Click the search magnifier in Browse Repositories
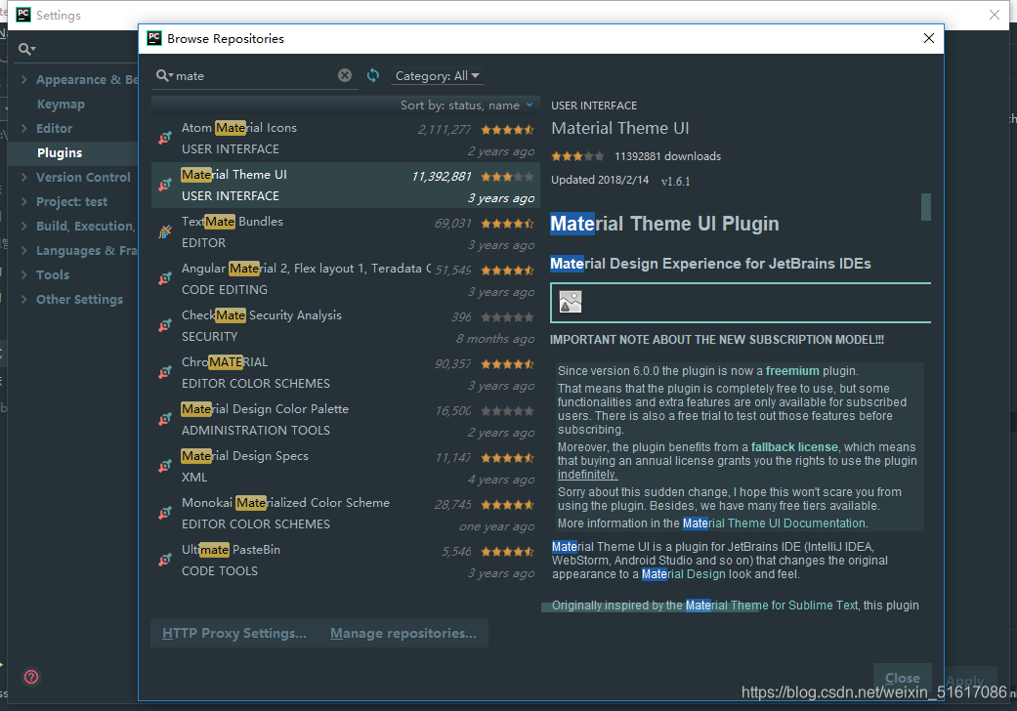Image resolution: width=1017 pixels, height=711 pixels. point(163,76)
